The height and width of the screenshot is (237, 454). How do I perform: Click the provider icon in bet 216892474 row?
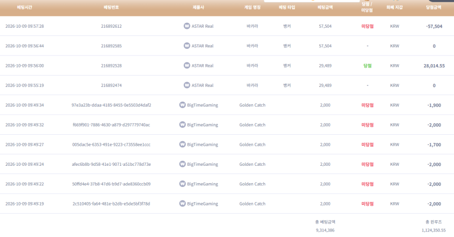(x=186, y=85)
